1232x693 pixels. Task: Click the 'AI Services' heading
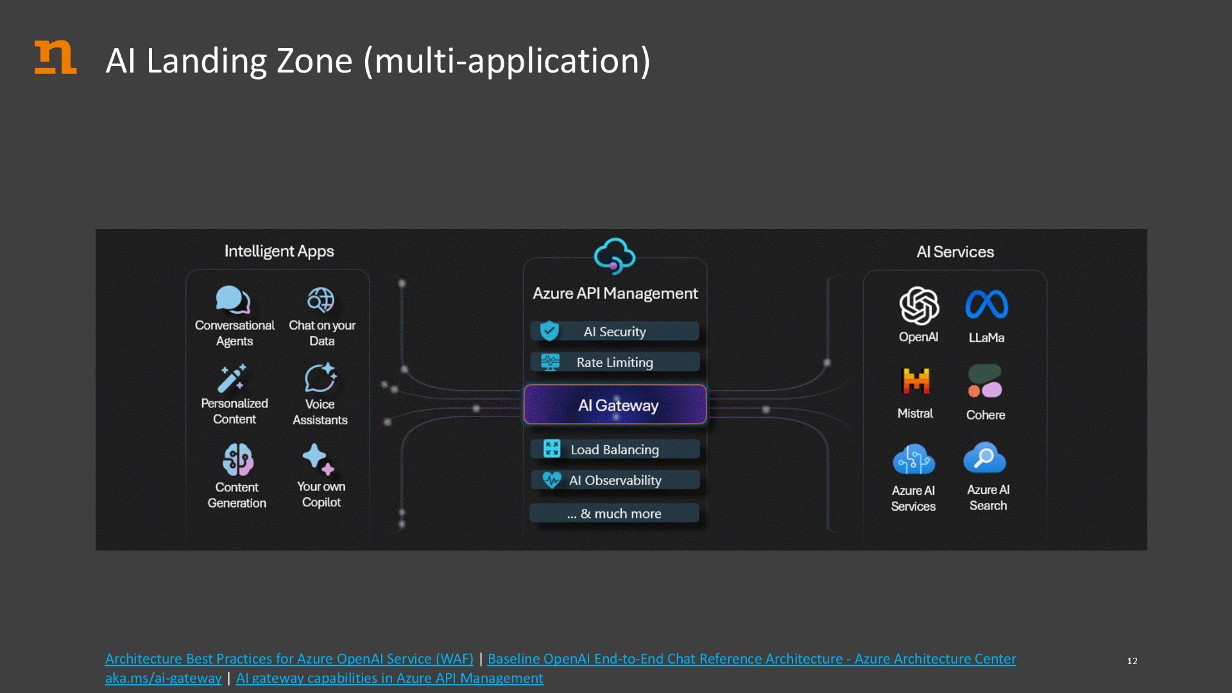955,252
